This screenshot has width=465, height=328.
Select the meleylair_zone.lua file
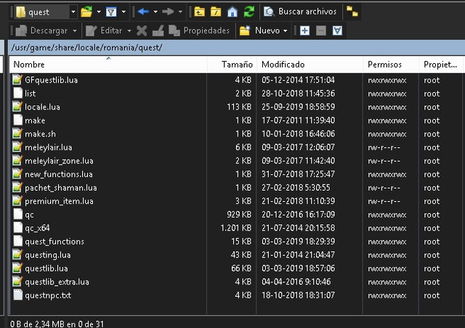pos(59,161)
